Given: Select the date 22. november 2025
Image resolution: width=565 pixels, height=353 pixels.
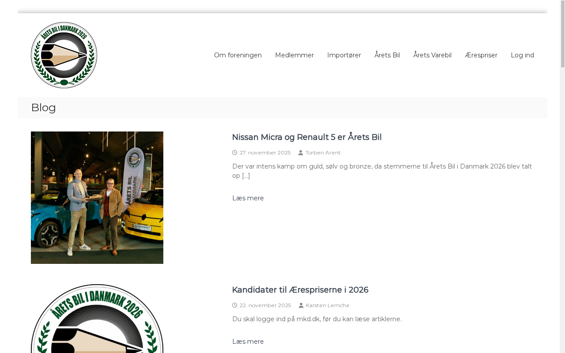Looking at the screenshot, I should click(x=265, y=305).
